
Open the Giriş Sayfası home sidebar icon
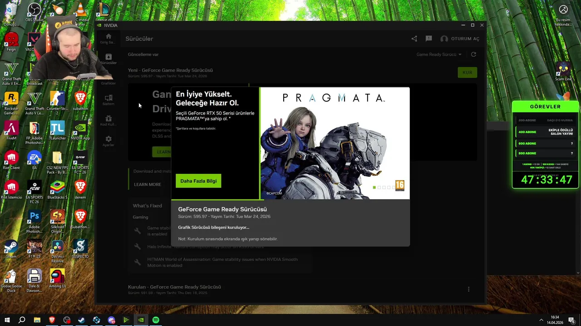(x=108, y=38)
